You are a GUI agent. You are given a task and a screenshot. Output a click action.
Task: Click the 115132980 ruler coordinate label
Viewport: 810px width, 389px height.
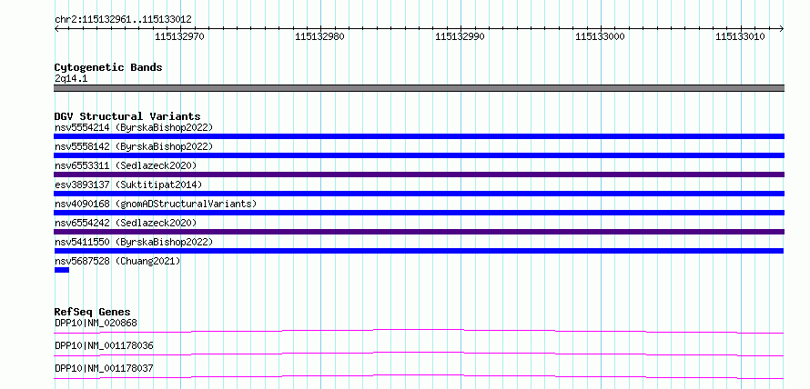point(319,36)
